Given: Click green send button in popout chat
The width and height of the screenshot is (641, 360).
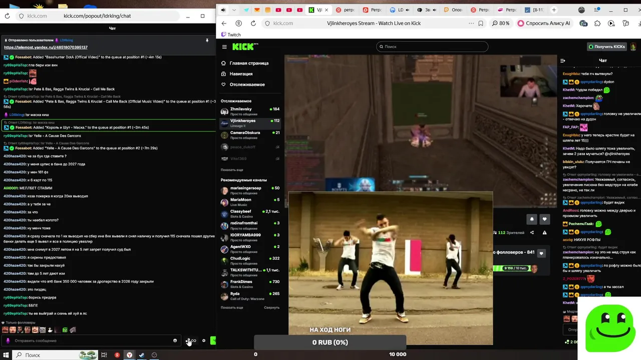Looking at the screenshot, I should coord(213,340).
